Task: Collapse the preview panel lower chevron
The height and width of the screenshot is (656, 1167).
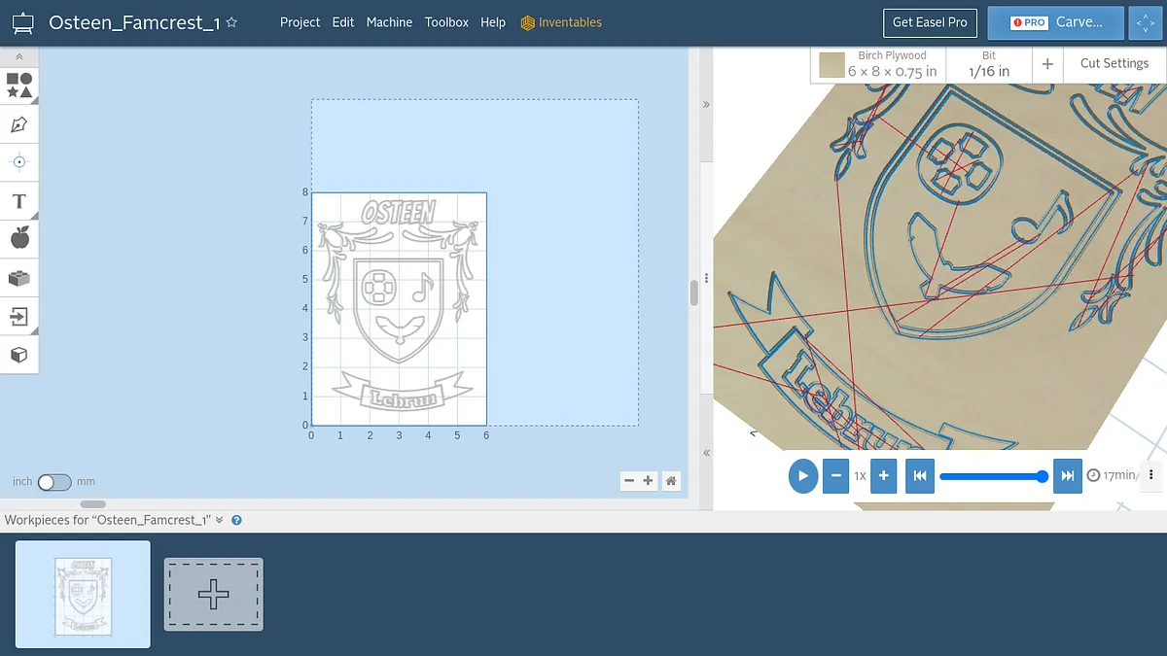Action: tap(706, 453)
